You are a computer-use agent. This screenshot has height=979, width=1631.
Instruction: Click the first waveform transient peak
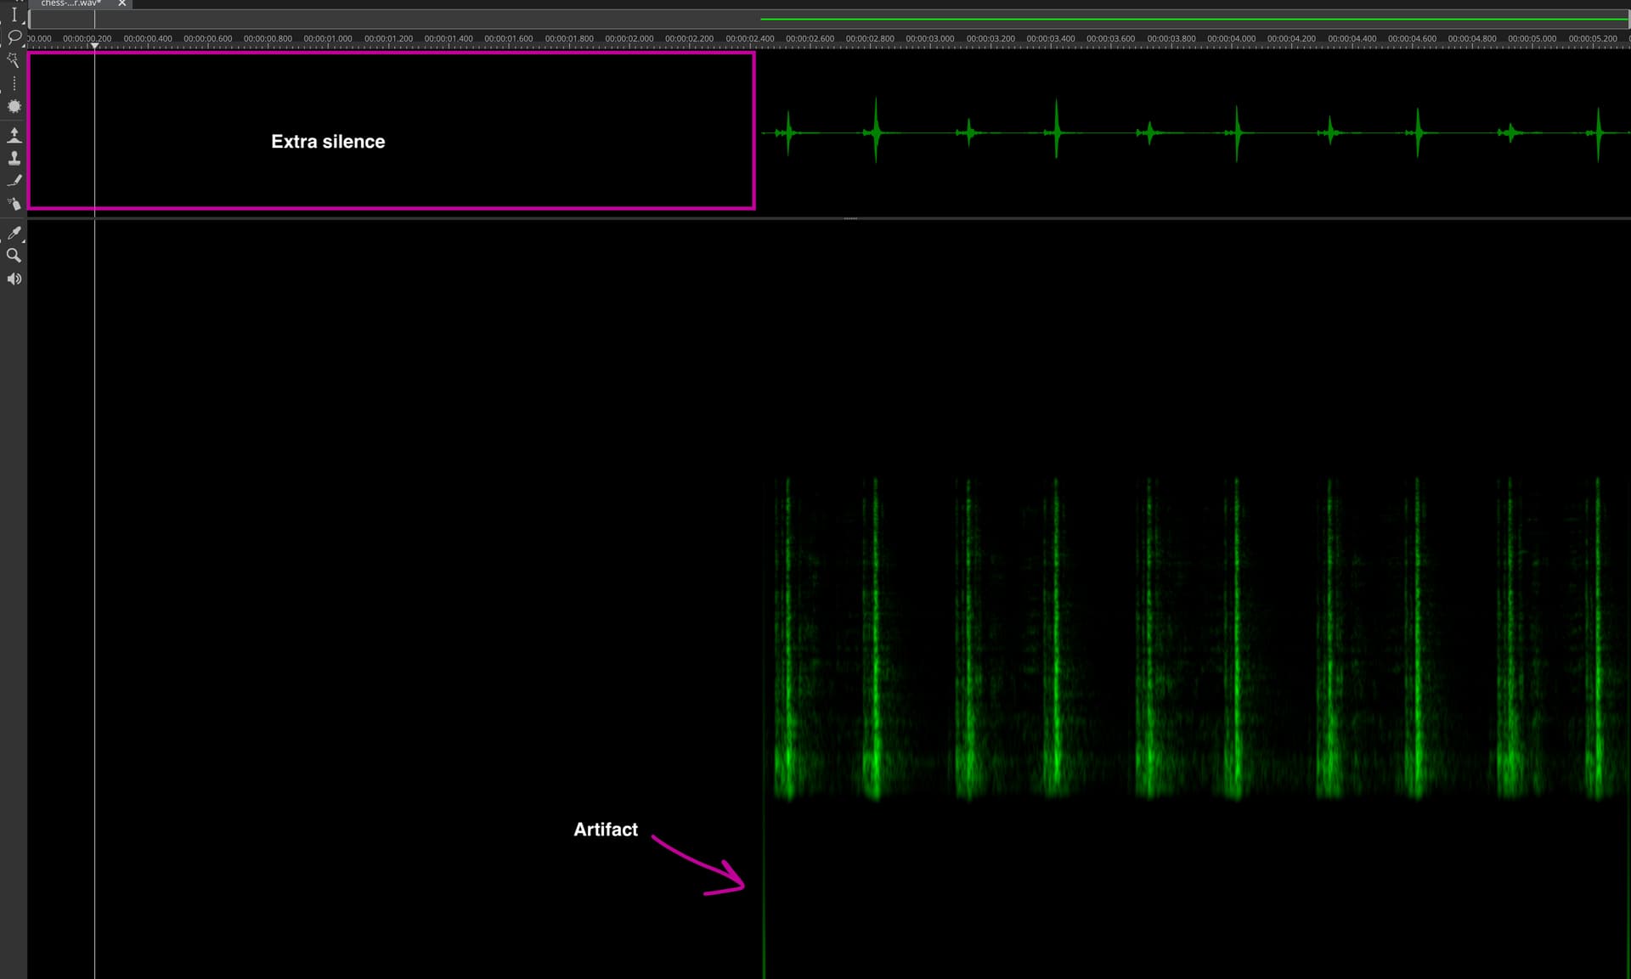point(788,132)
